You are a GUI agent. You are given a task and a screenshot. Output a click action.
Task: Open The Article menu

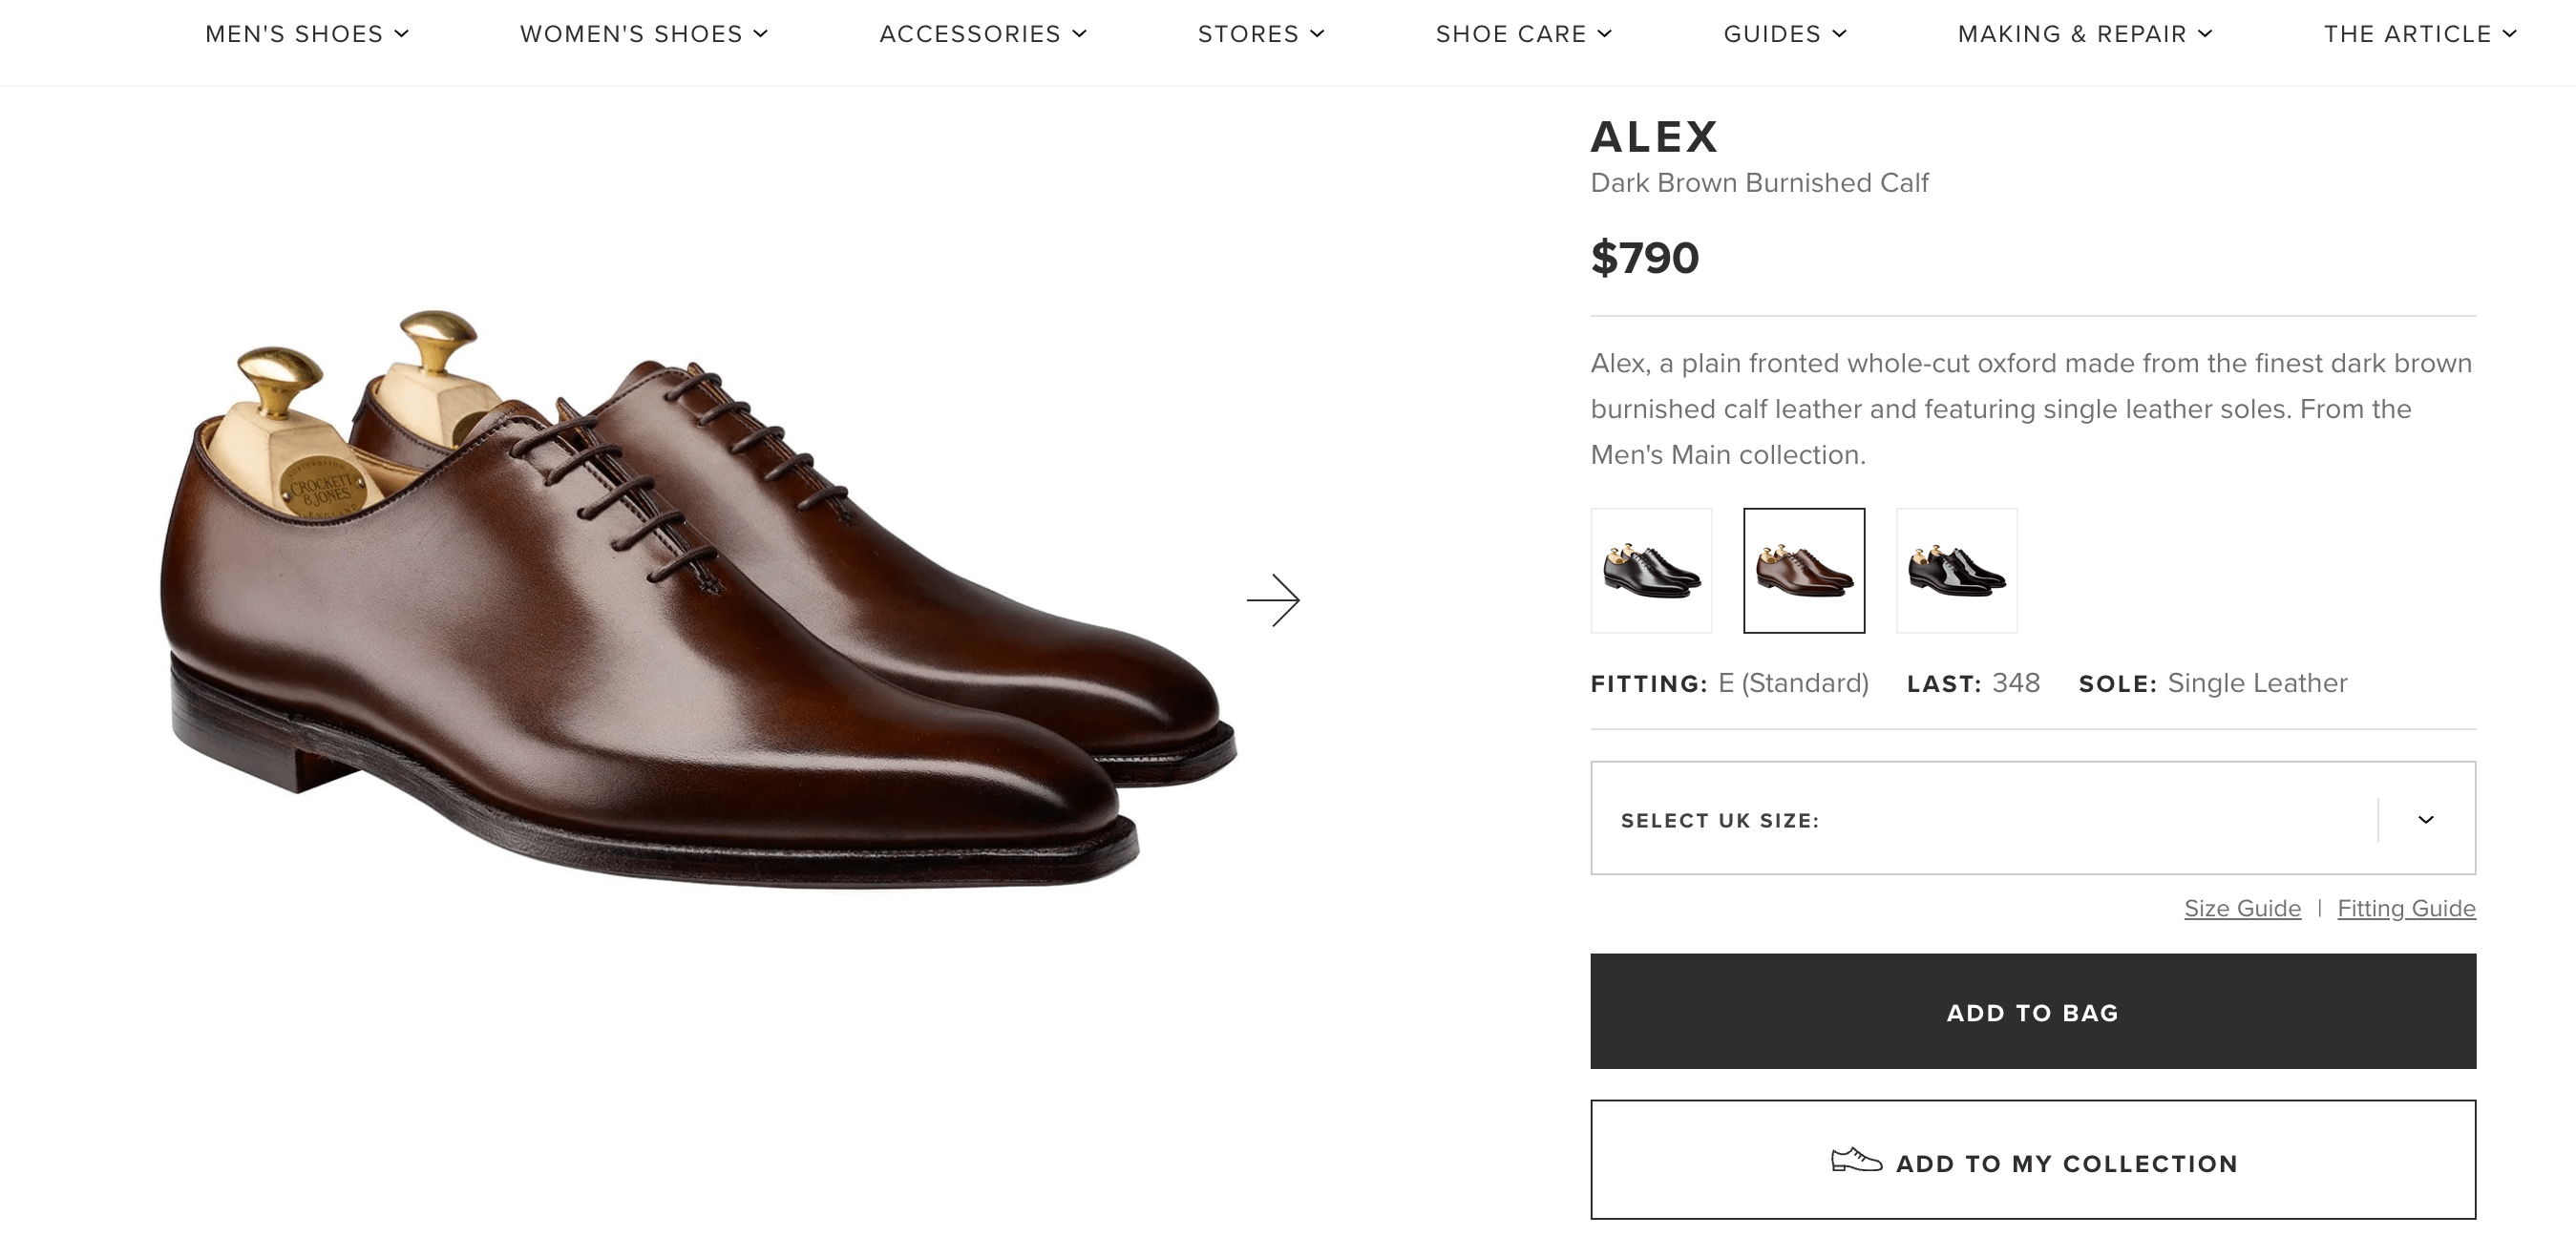(x=2418, y=34)
